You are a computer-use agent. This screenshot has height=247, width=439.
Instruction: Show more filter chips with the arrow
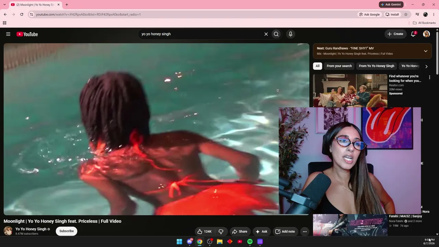coord(426,66)
